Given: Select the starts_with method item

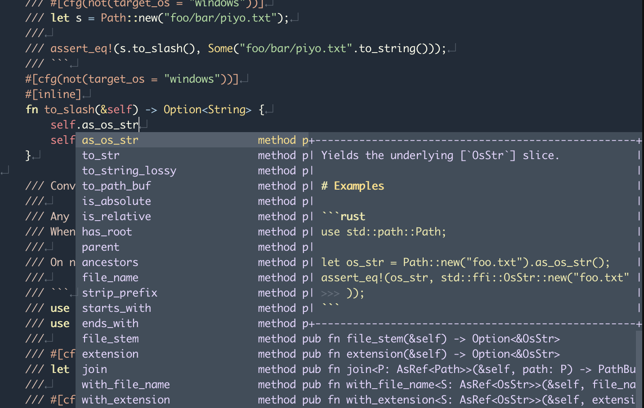Looking at the screenshot, I should coord(116,308).
